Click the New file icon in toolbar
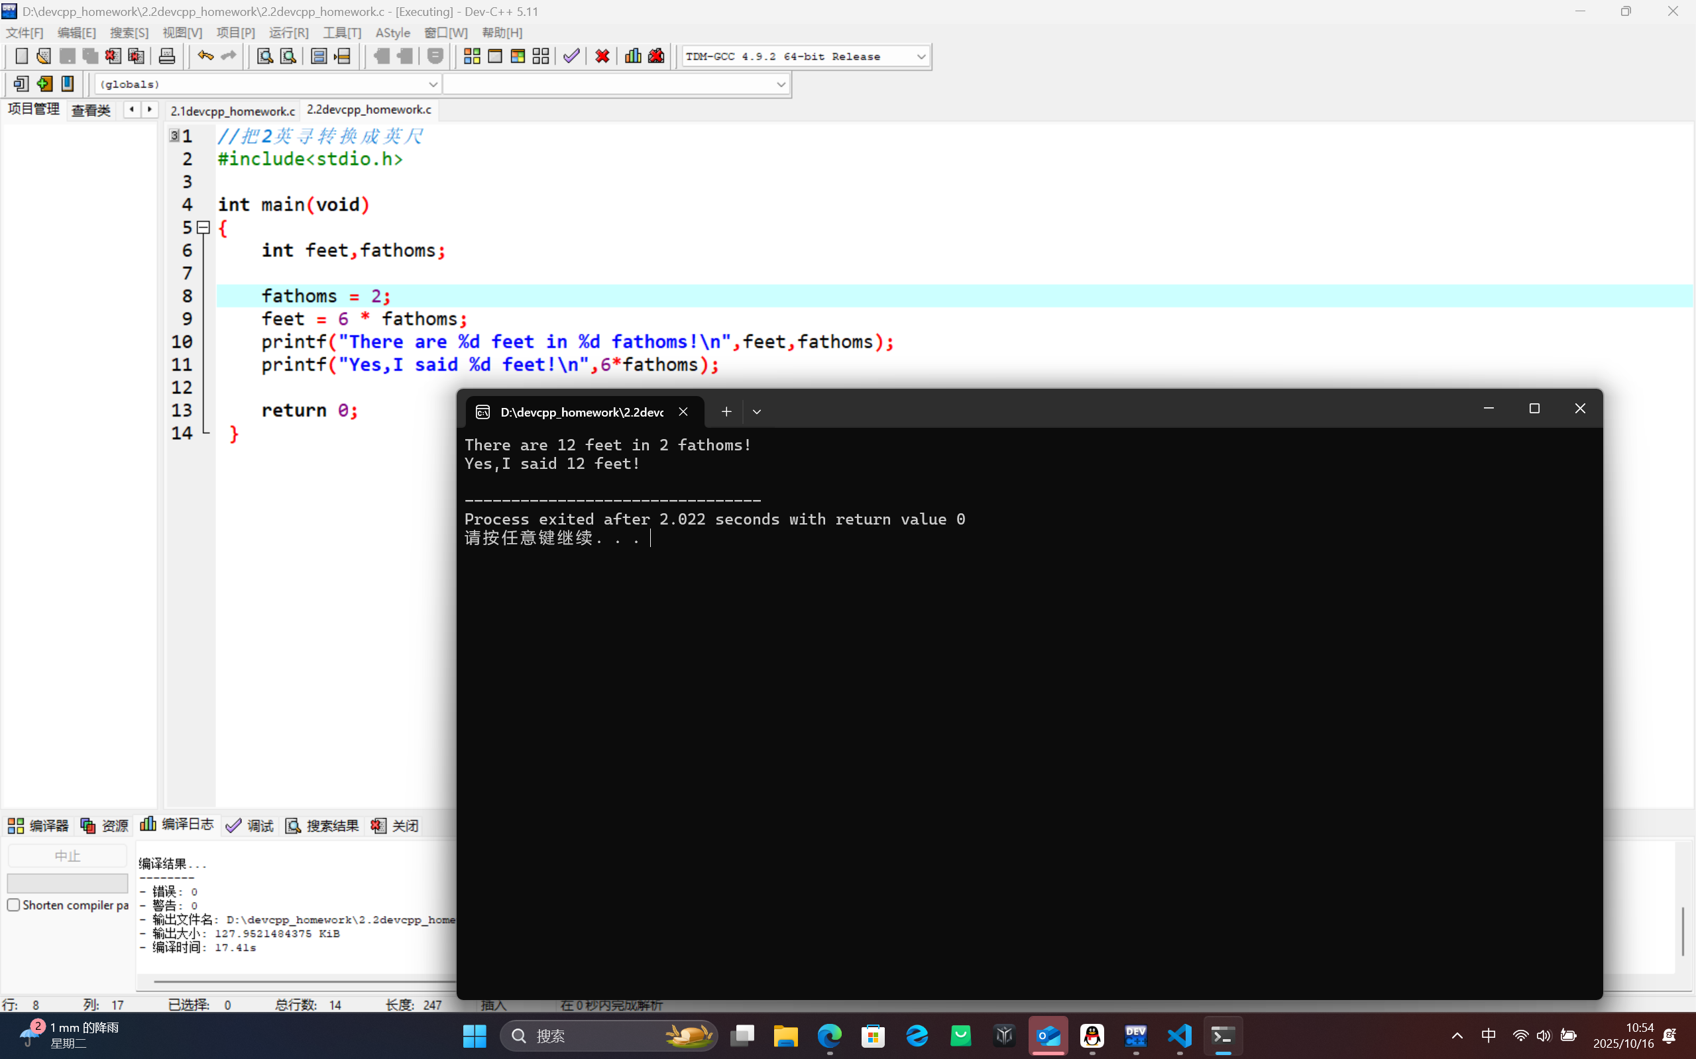The height and width of the screenshot is (1059, 1696). (22, 56)
